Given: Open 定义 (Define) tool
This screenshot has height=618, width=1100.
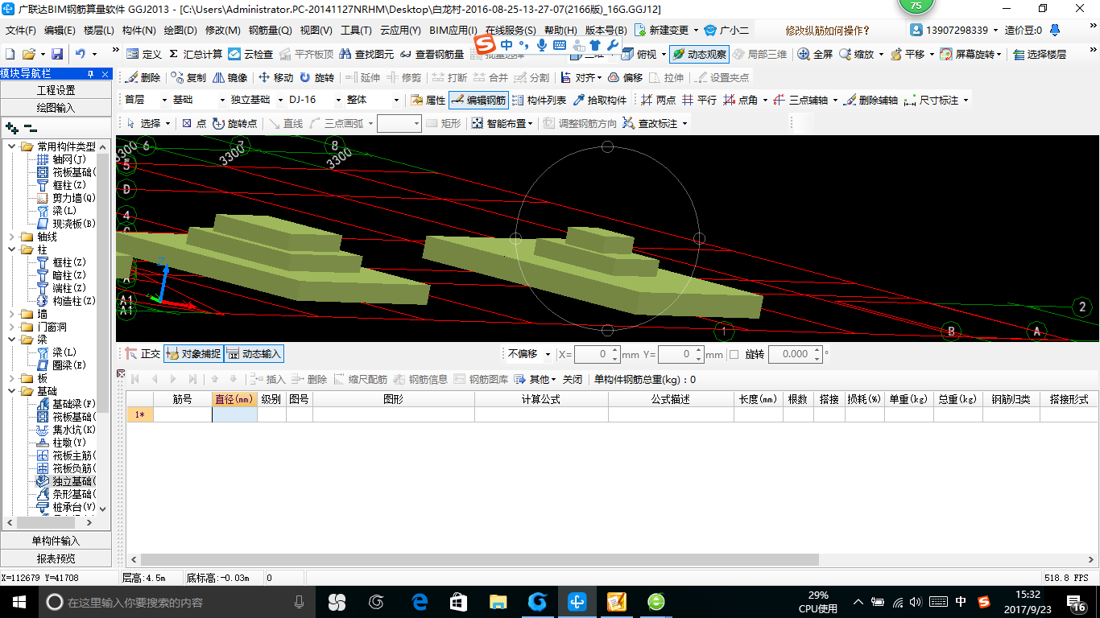Looking at the screenshot, I should [144, 54].
